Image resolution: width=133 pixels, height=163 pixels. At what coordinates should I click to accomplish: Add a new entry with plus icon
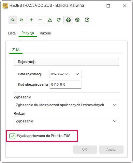pyautogui.click(x=31, y=20)
